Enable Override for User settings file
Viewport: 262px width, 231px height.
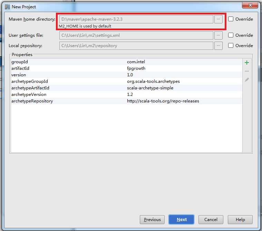pos(231,35)
